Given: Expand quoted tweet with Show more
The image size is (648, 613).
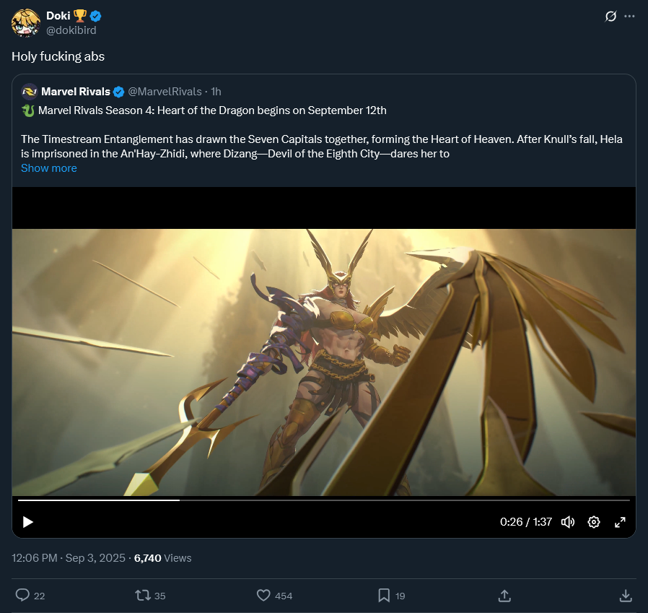Looking at the screenshot, I should pyautogui.click(x=49, y=168).
